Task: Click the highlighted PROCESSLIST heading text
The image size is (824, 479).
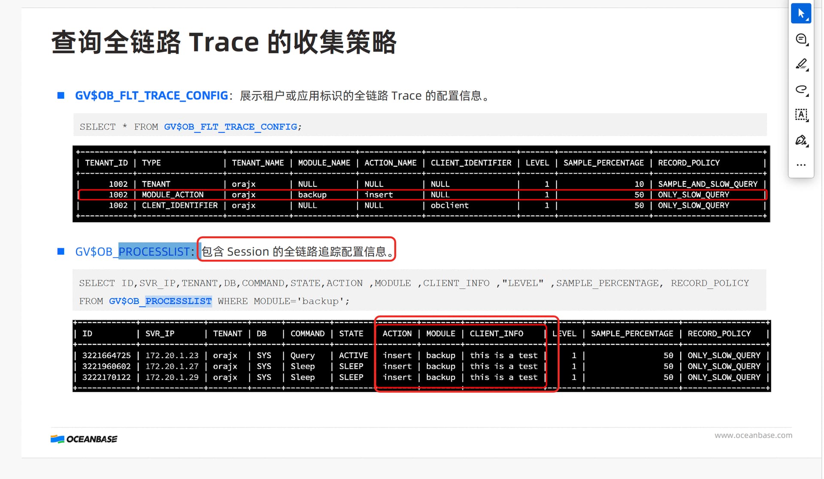Action: tap(155, 251)
